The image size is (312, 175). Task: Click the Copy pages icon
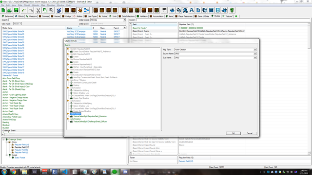[x=45, y=10]
